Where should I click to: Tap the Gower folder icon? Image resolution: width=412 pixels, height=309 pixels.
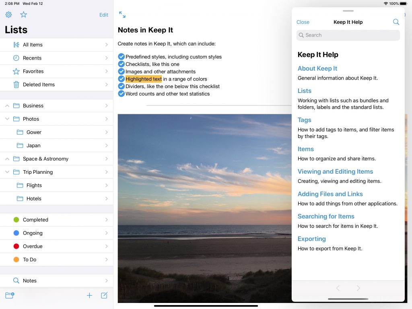(x=20, y=132)
